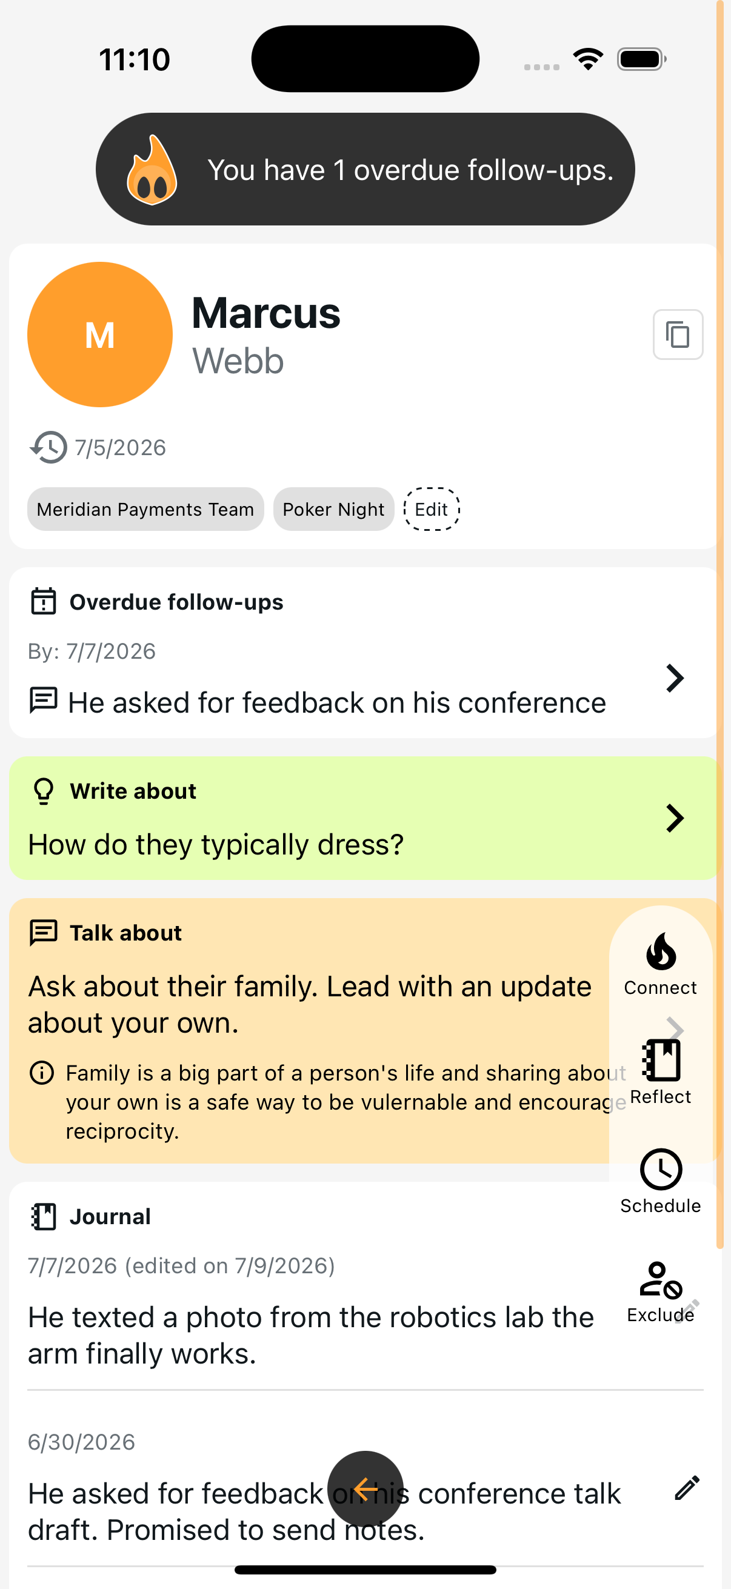This screenshot has height=1589, width=731.
Task: Tap the history clock icon beside 7/5/2026
Action: click(x=48, y=447)
